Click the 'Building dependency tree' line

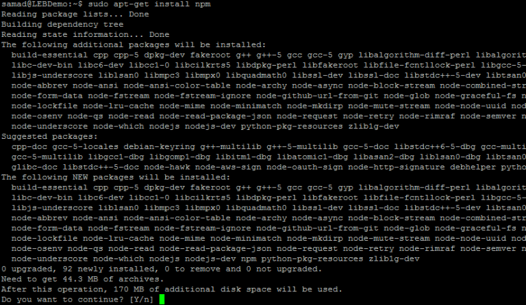[x=62, y=25]
